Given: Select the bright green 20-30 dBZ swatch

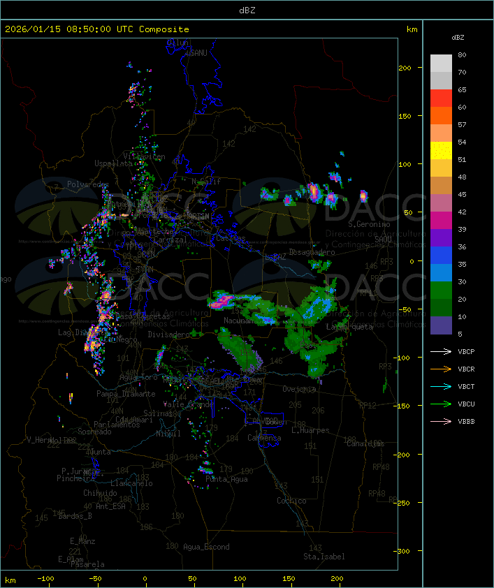Looking at the screenshot, I should (441, 291).
